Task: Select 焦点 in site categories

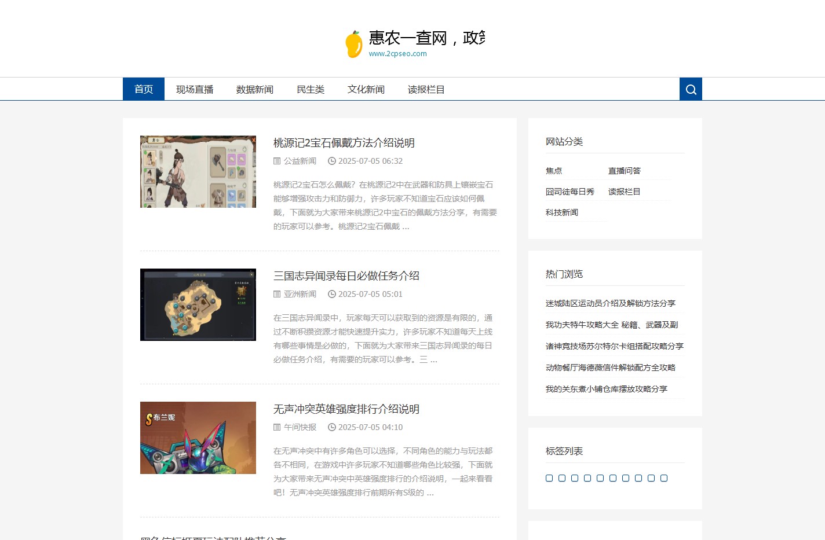Action: [x=554, y=171]
